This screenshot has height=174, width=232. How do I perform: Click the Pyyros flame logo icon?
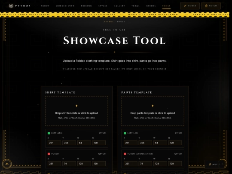coord(11,6)
